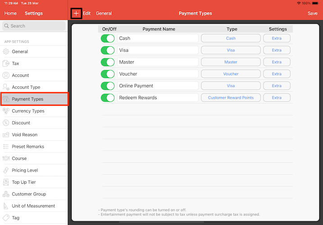Click the battery status icon
Screen dimensions: 323x225
point(315,3)
